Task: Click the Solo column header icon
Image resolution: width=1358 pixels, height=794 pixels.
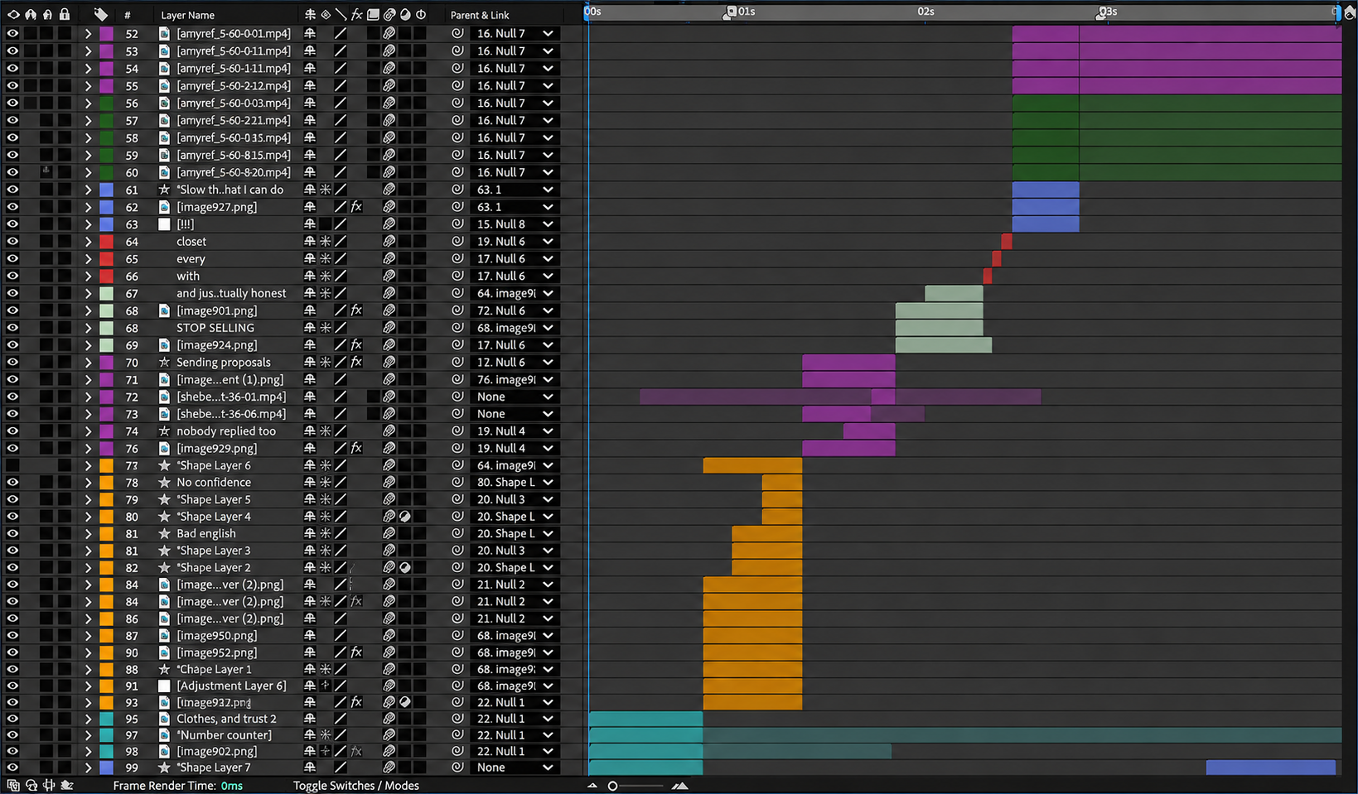Action: click(x=47, y=14)
